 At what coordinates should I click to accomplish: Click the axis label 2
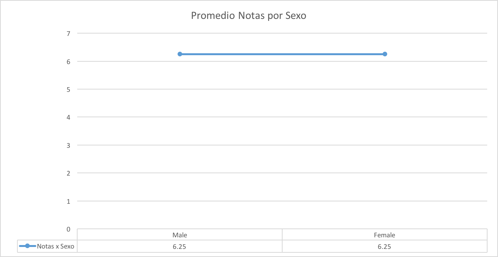(x=68, y=173)
